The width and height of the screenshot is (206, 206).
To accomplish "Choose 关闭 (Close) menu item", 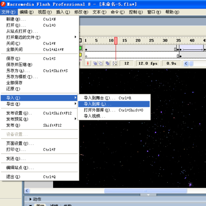I will [x=40, y=44].
